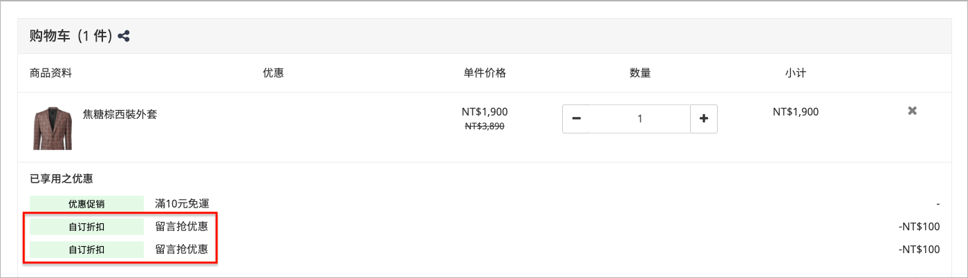This screenshot has width=968, height=278.
Task: Click the 优惠促销 green tag
Action: (x=86, y=204)
